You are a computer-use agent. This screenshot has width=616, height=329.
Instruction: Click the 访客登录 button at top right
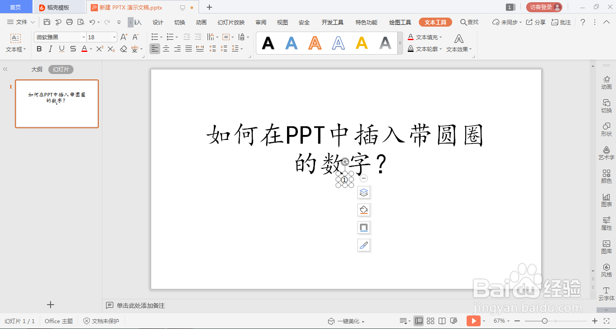tap(545, 7)
